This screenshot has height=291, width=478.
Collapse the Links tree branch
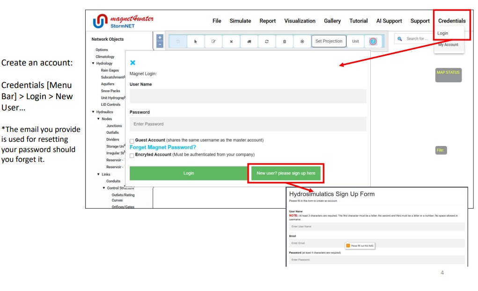click(x=98, y=175)
